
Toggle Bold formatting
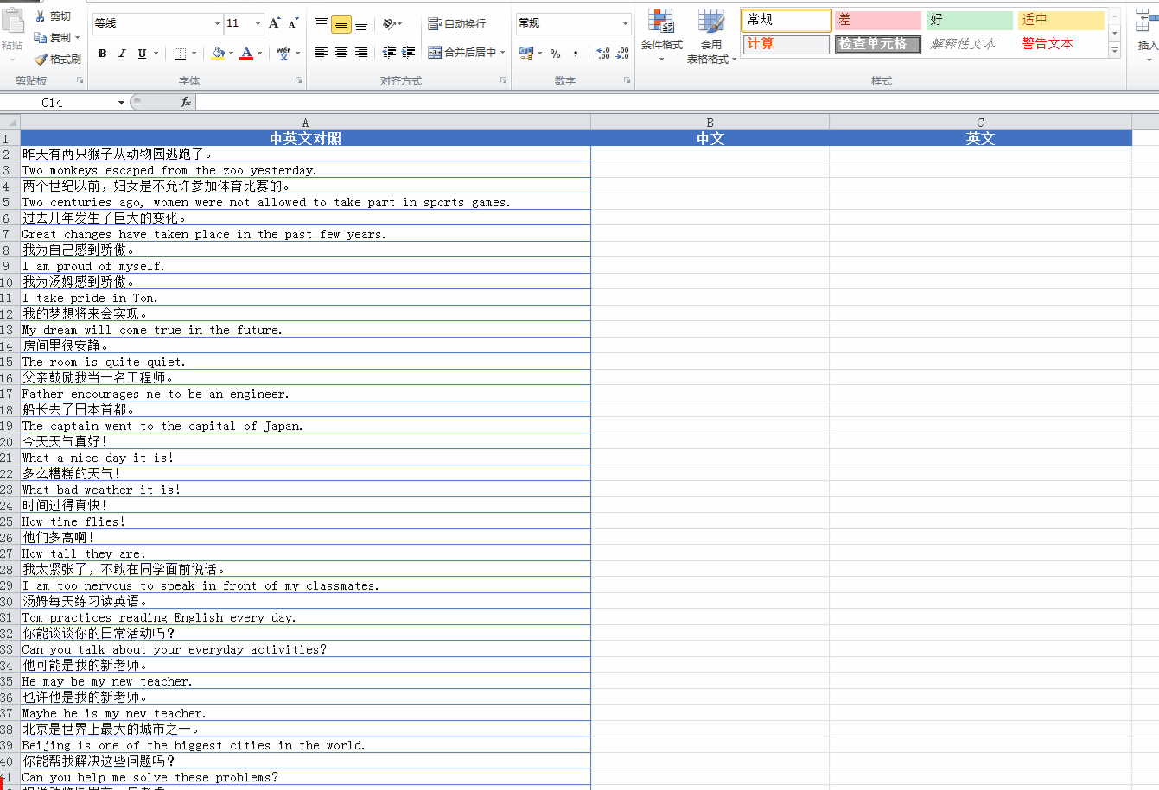(x=102, y=54)
